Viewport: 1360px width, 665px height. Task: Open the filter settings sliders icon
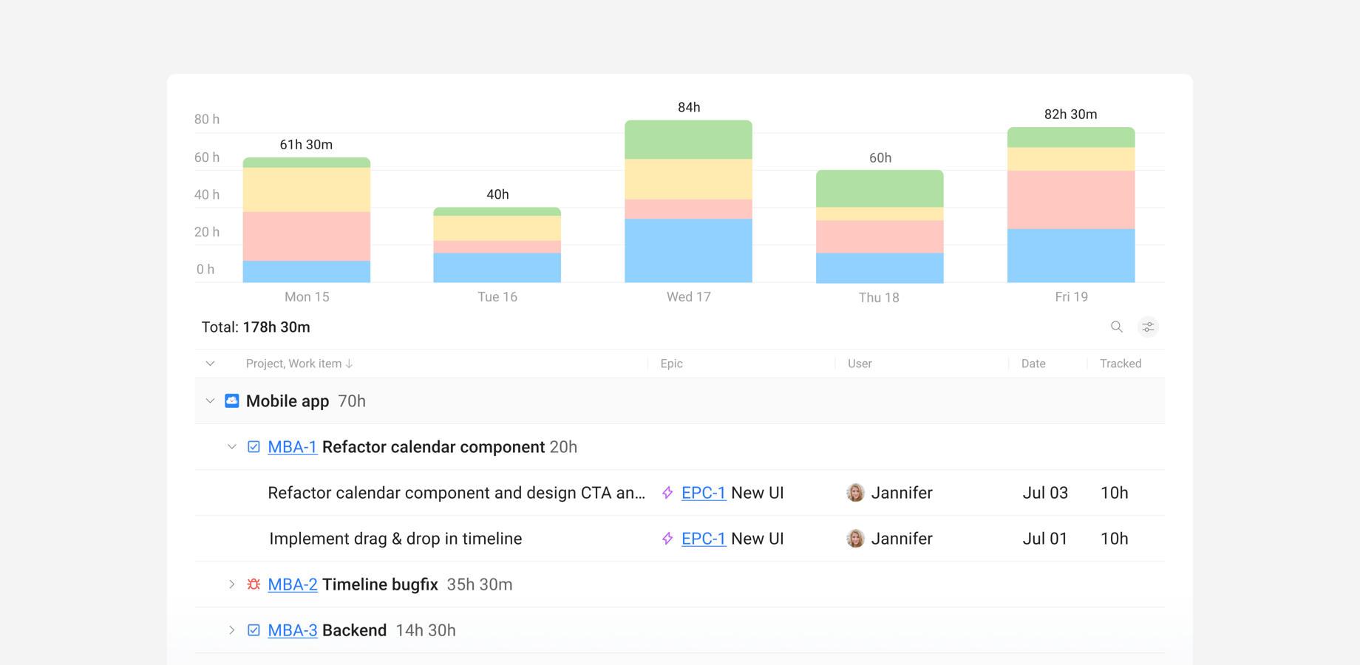pyautogui.click(x=1147, y=326)
